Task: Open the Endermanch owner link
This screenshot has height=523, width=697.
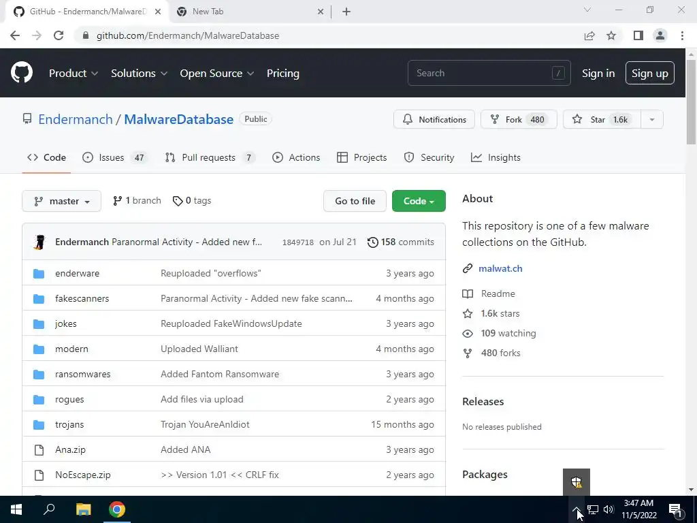Action: pos(76,119)
